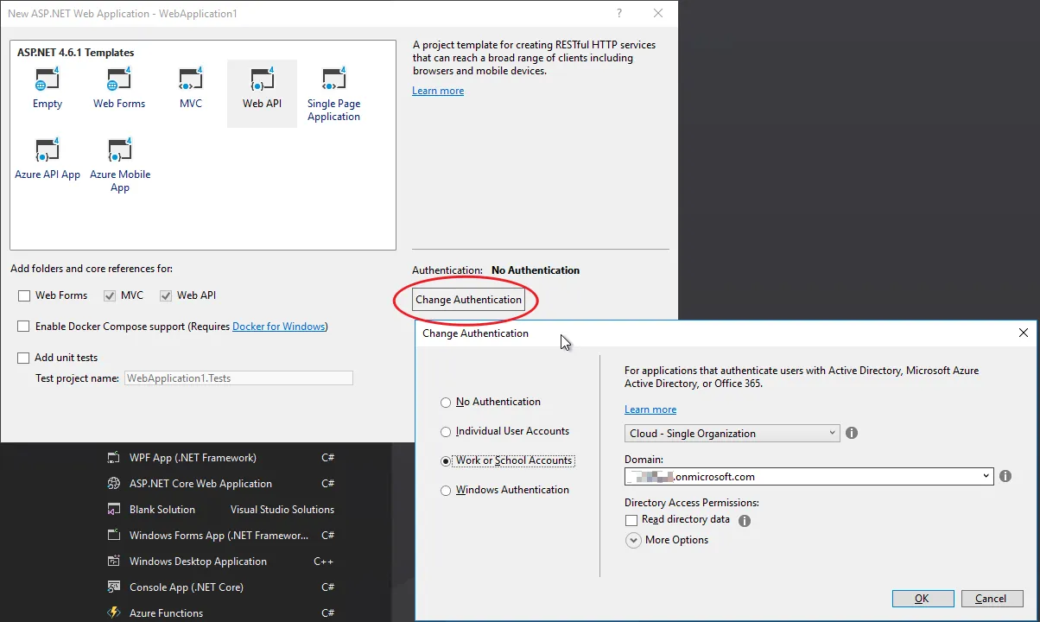Click the Windows Forms App icon
1040x622 pixels.
[x=113, y=536]
